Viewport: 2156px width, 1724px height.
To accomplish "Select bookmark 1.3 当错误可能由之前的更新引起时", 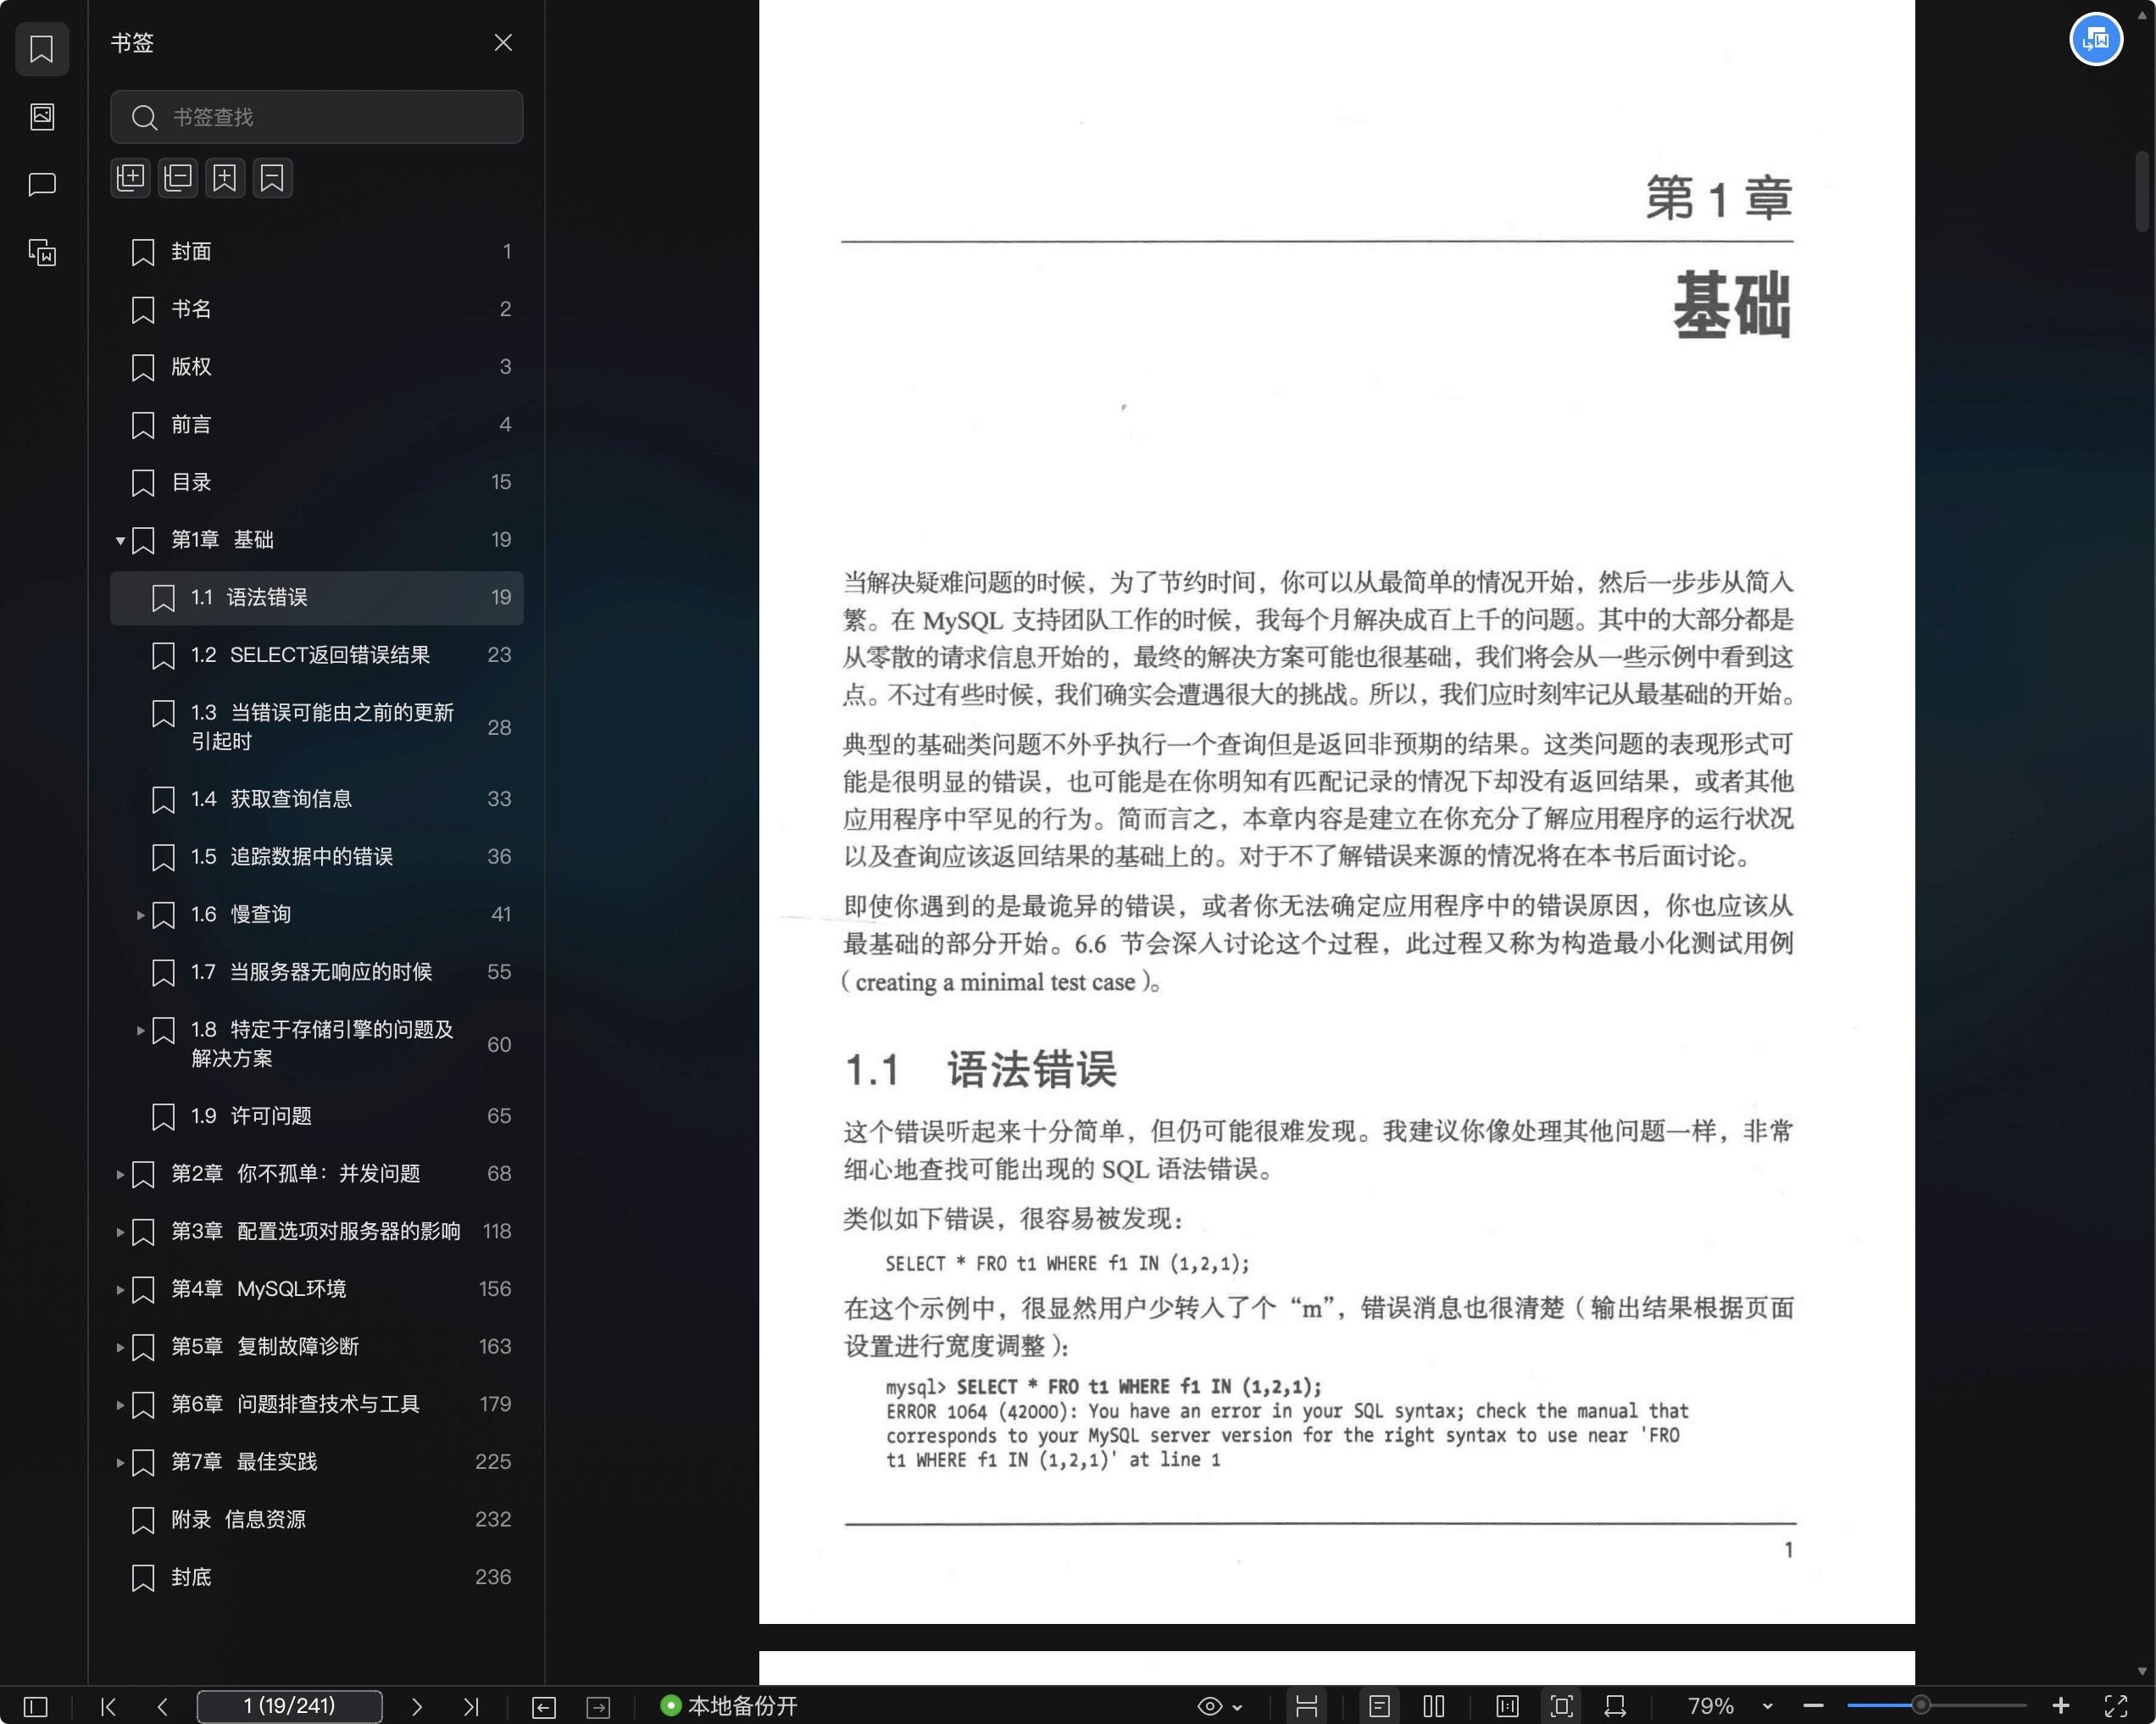I will point(316,727).
